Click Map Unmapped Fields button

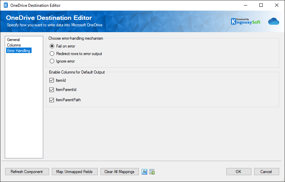tap(74, 172)
